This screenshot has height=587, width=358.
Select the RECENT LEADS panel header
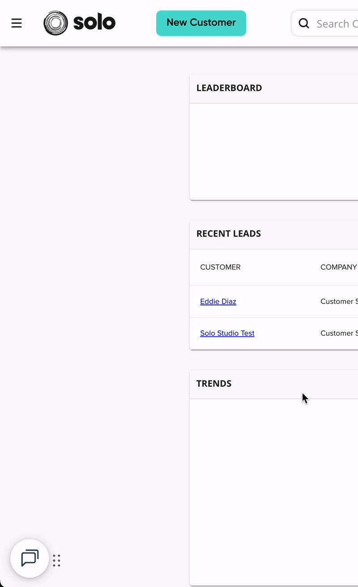[229, 234]
